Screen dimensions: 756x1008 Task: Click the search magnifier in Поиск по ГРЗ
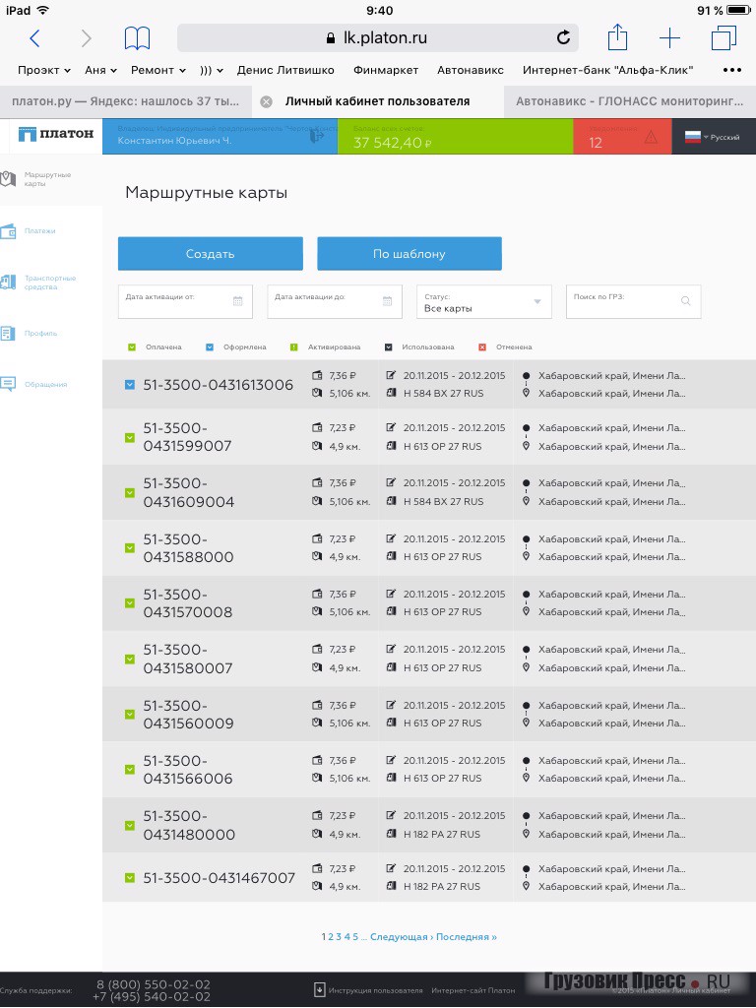click(x=686, y=301)
